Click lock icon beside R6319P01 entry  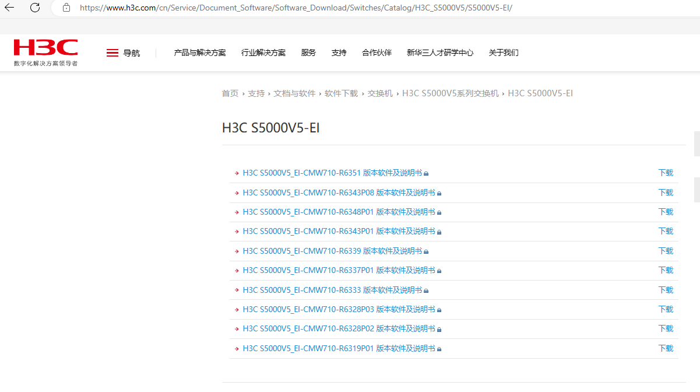(439, 349)
